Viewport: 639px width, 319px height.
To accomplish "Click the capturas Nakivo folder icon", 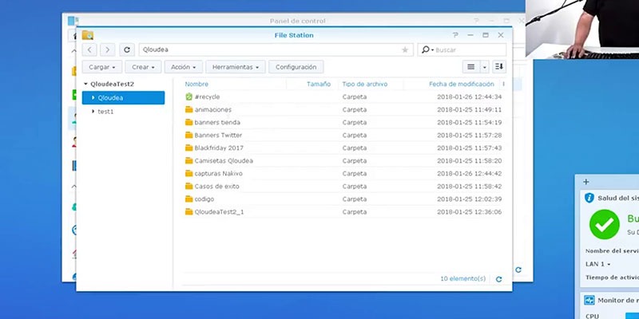I will point(189,173).
